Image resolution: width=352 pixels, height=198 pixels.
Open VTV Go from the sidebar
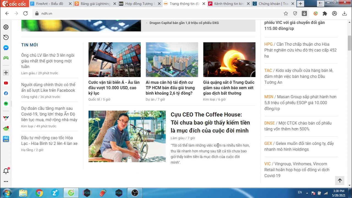click(x=6, y=118)
